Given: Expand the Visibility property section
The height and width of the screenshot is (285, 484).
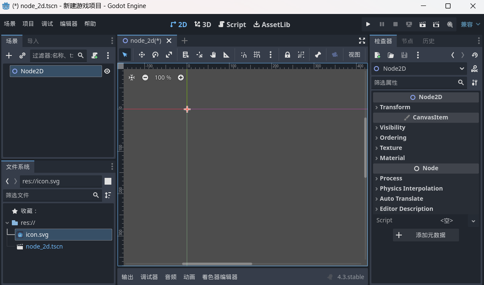Looking at the screenshot, I should [x=392, y=127].
